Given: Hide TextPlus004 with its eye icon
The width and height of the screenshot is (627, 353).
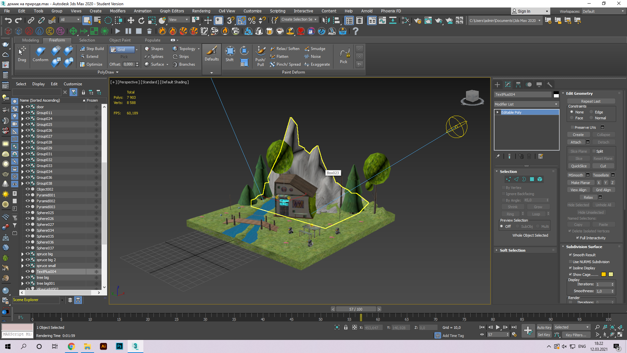Looking at the screenshot, I should click(28, 272).
